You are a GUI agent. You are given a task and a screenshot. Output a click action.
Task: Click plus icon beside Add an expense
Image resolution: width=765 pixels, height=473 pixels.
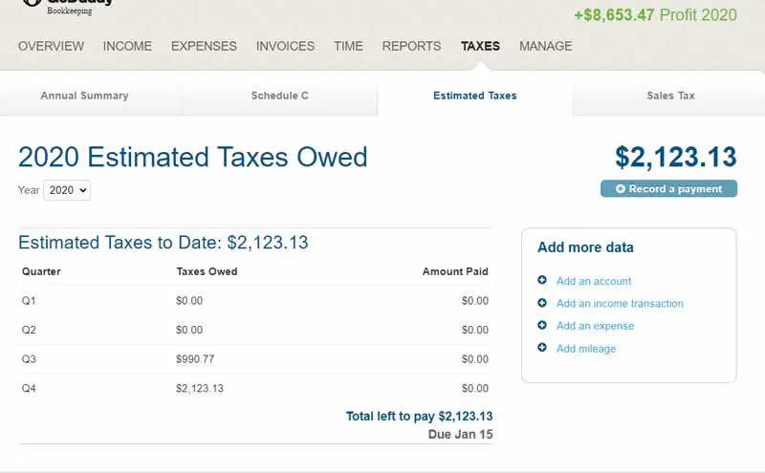pos(542,326)
